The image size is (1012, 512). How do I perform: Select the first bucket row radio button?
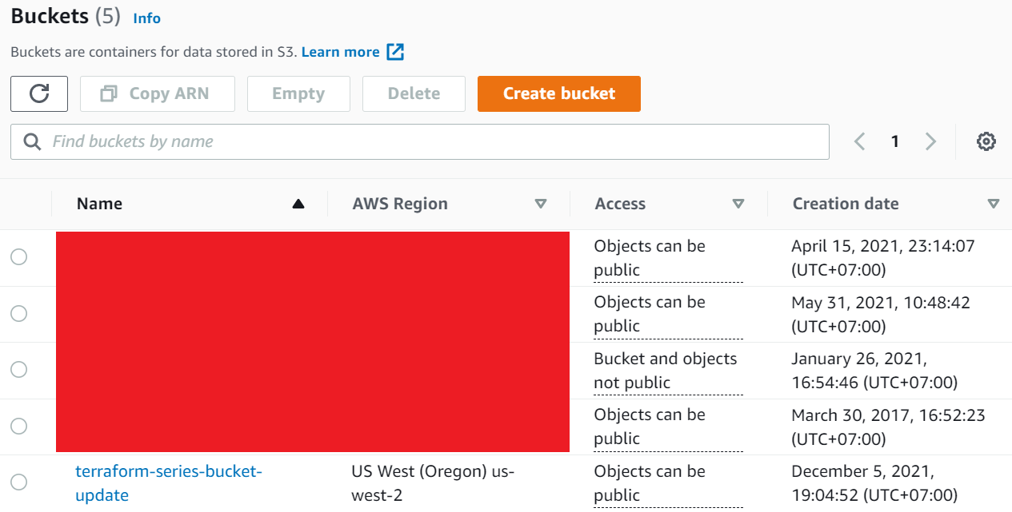tap(18, 257)
